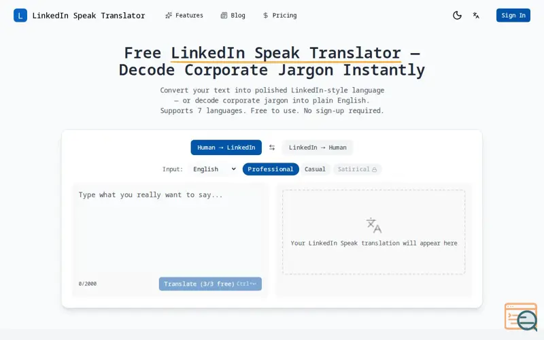544x340 pixels.
Task: Choose the Casual tone
Action: 315,169
